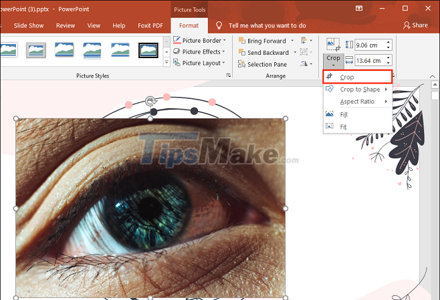Viewport: 440px width, 300px height.
Task: Select Crop from the dropdown menu
Action: 357,77
